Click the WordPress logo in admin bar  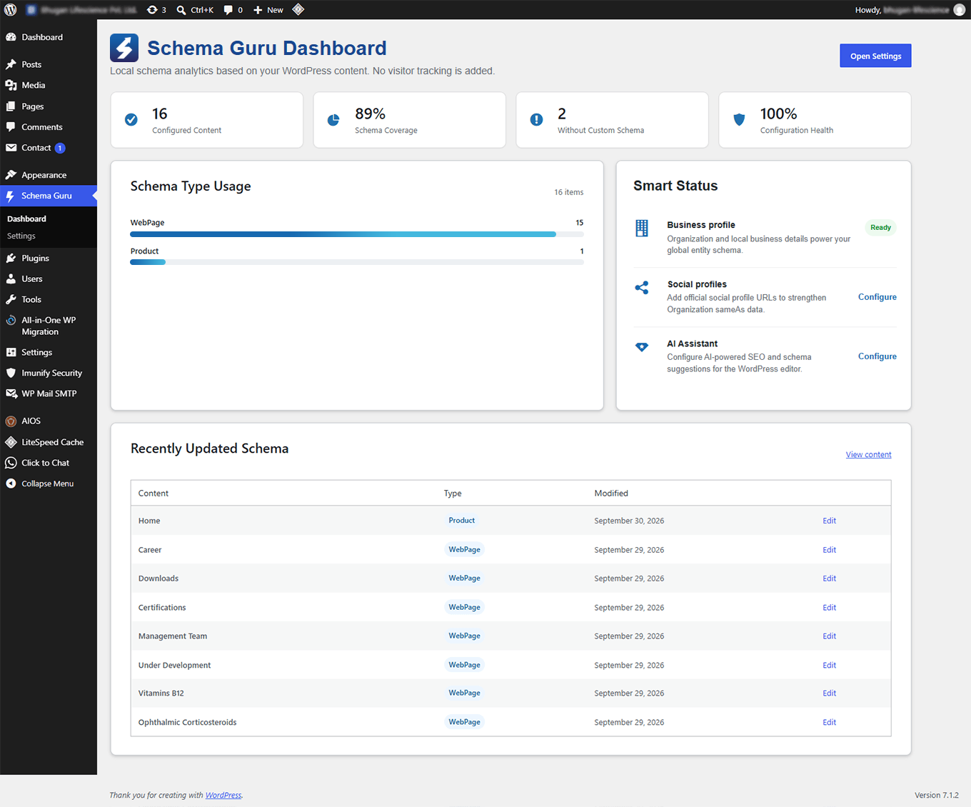(x=11, y=10)
